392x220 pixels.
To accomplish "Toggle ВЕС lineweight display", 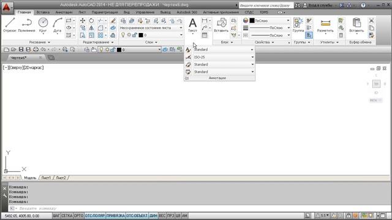I will point(162,216).
